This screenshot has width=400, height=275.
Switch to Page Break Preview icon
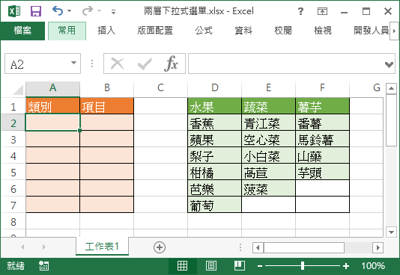(239, 266)
